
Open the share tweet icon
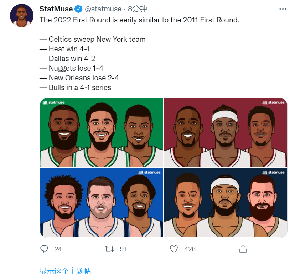(x=243, y=249)
